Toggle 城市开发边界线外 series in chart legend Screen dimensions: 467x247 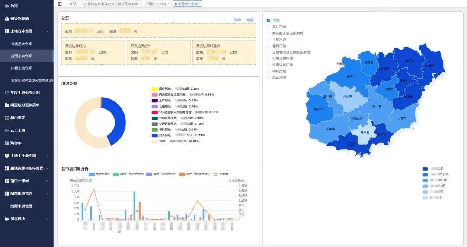(x=161, y=174)
